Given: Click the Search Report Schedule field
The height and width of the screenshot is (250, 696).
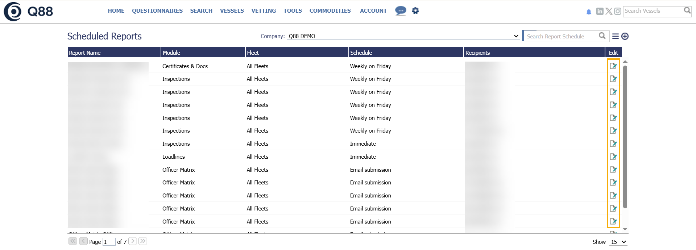Looking at the screenshot, I should point(560,36).
